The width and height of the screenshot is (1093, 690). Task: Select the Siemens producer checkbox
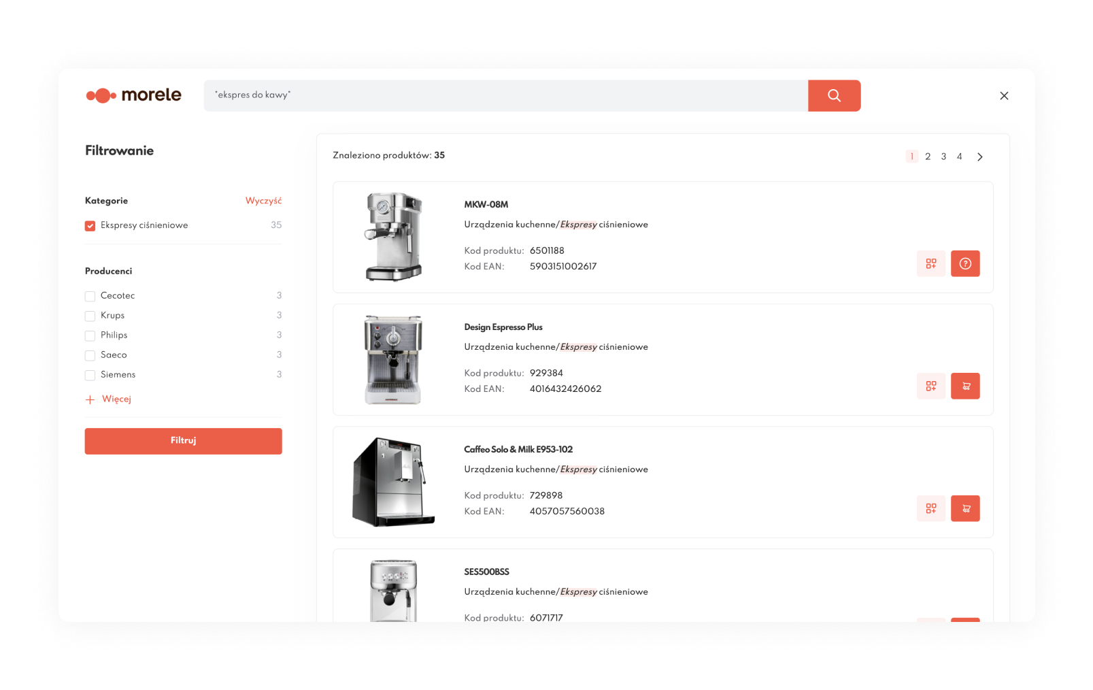pos(90,375)
